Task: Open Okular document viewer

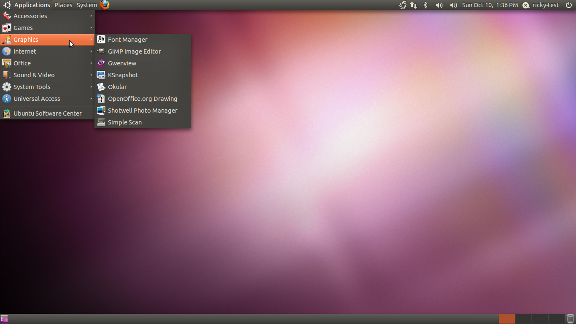Action: point(117,87)
